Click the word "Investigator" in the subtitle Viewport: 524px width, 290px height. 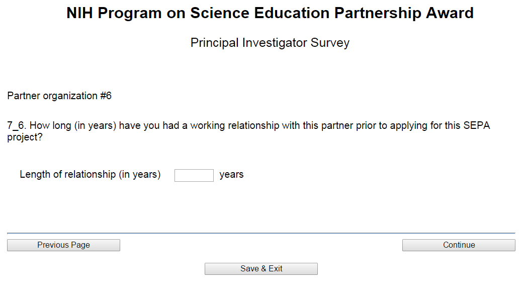[x=275, y=43]
